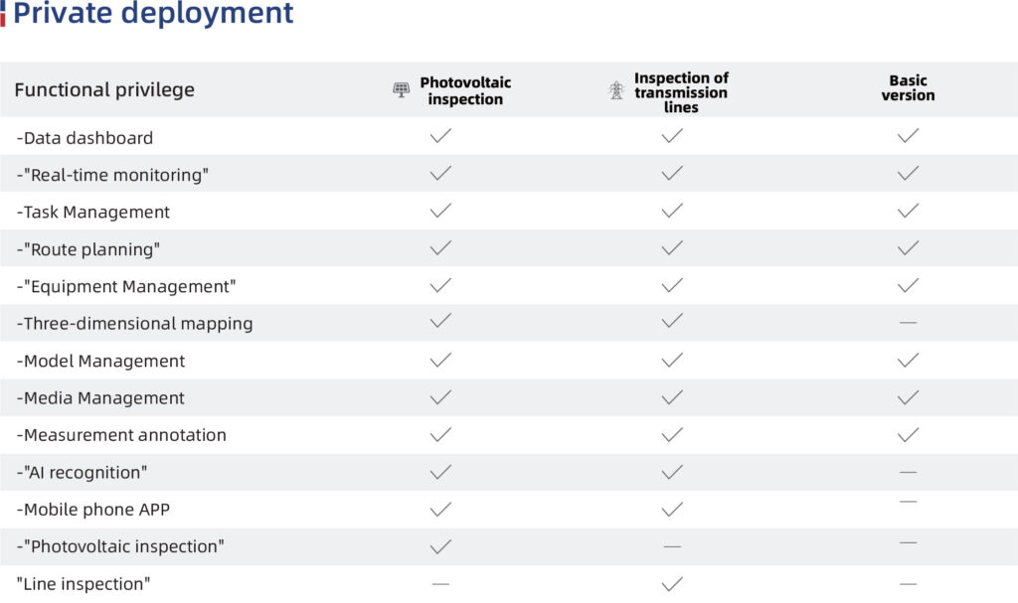
Task: Click Photovoltaic inspection row dash under transmission lines
Action: click(672, 547)
